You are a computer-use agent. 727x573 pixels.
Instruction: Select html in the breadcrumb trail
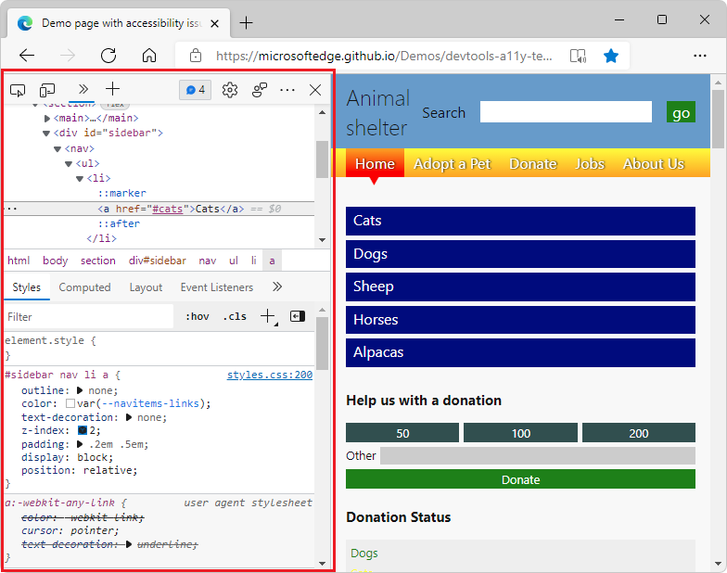point(19,261)
